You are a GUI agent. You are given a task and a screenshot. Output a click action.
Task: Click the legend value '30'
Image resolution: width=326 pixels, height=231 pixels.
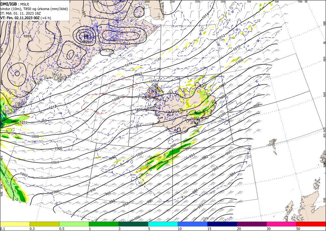click(269, 229)
